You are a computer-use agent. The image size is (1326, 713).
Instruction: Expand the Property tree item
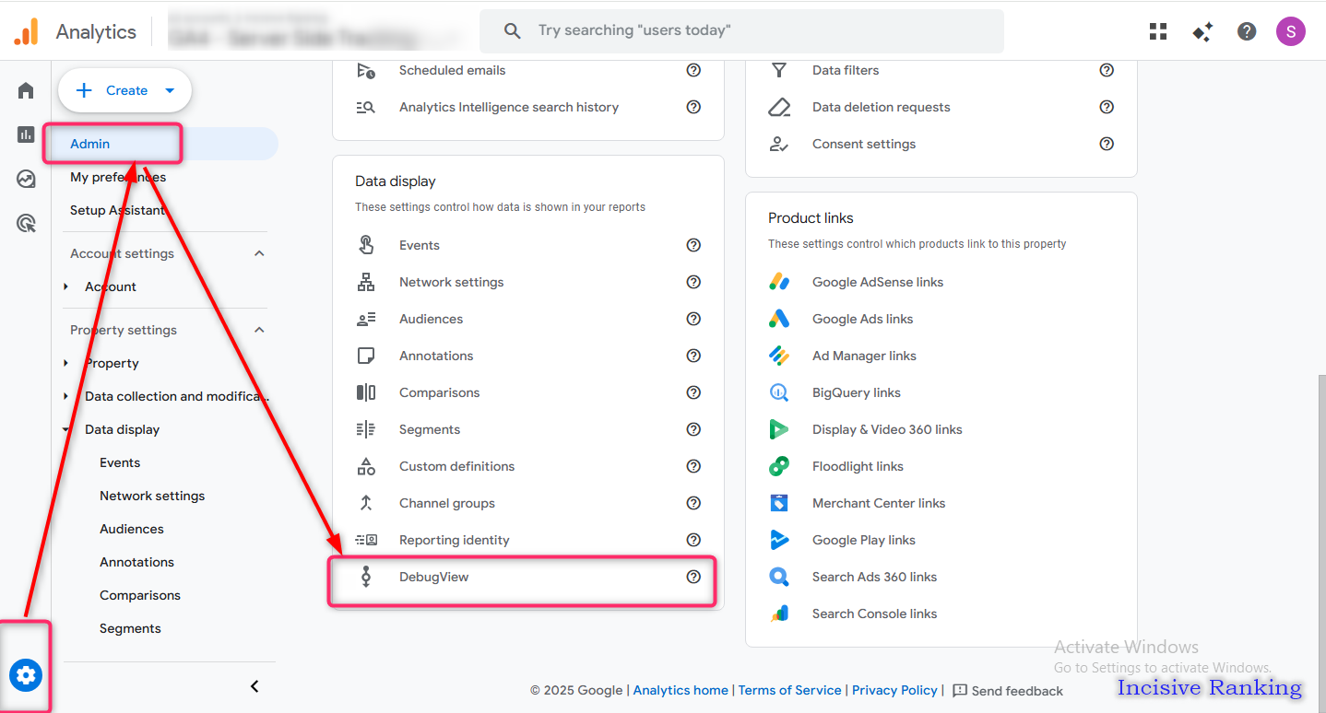click(x=65, y=363)
